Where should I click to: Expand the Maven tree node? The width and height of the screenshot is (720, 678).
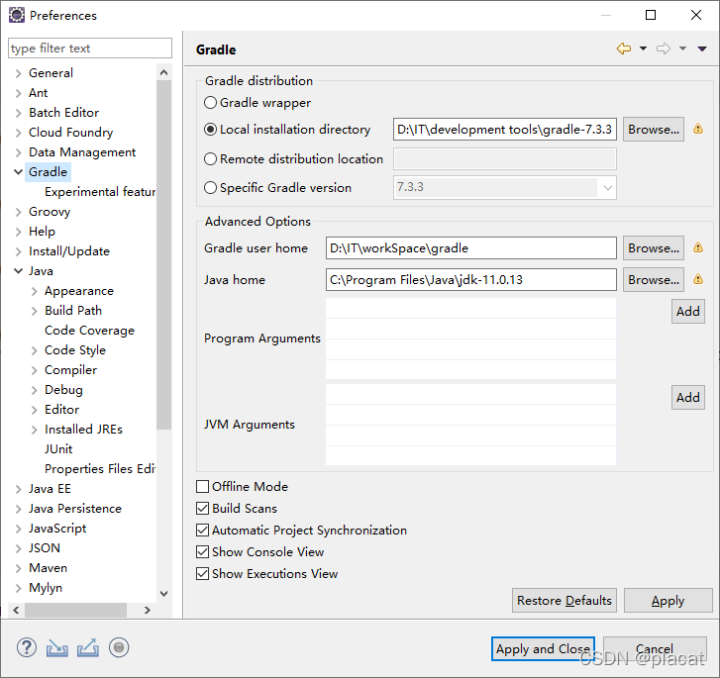tap(19, 568)
